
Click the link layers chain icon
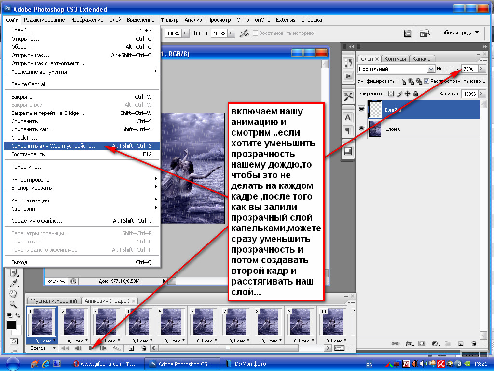pyautogui.click(x=395, y=343)
